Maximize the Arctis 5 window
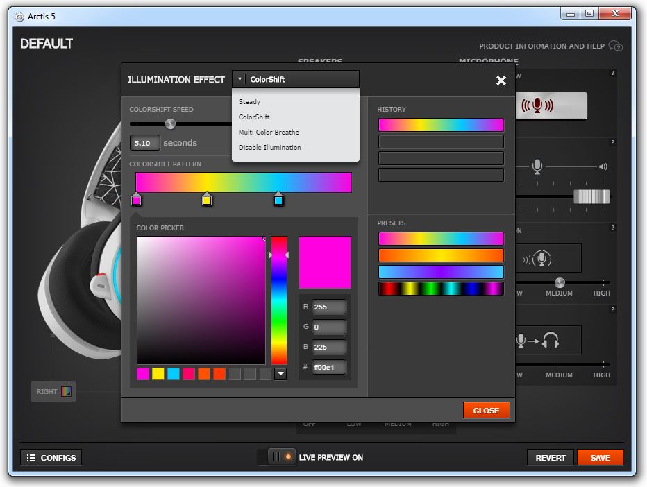Image resolution: width=647 pixels, height=487 pixels. [x=589, y=14]
